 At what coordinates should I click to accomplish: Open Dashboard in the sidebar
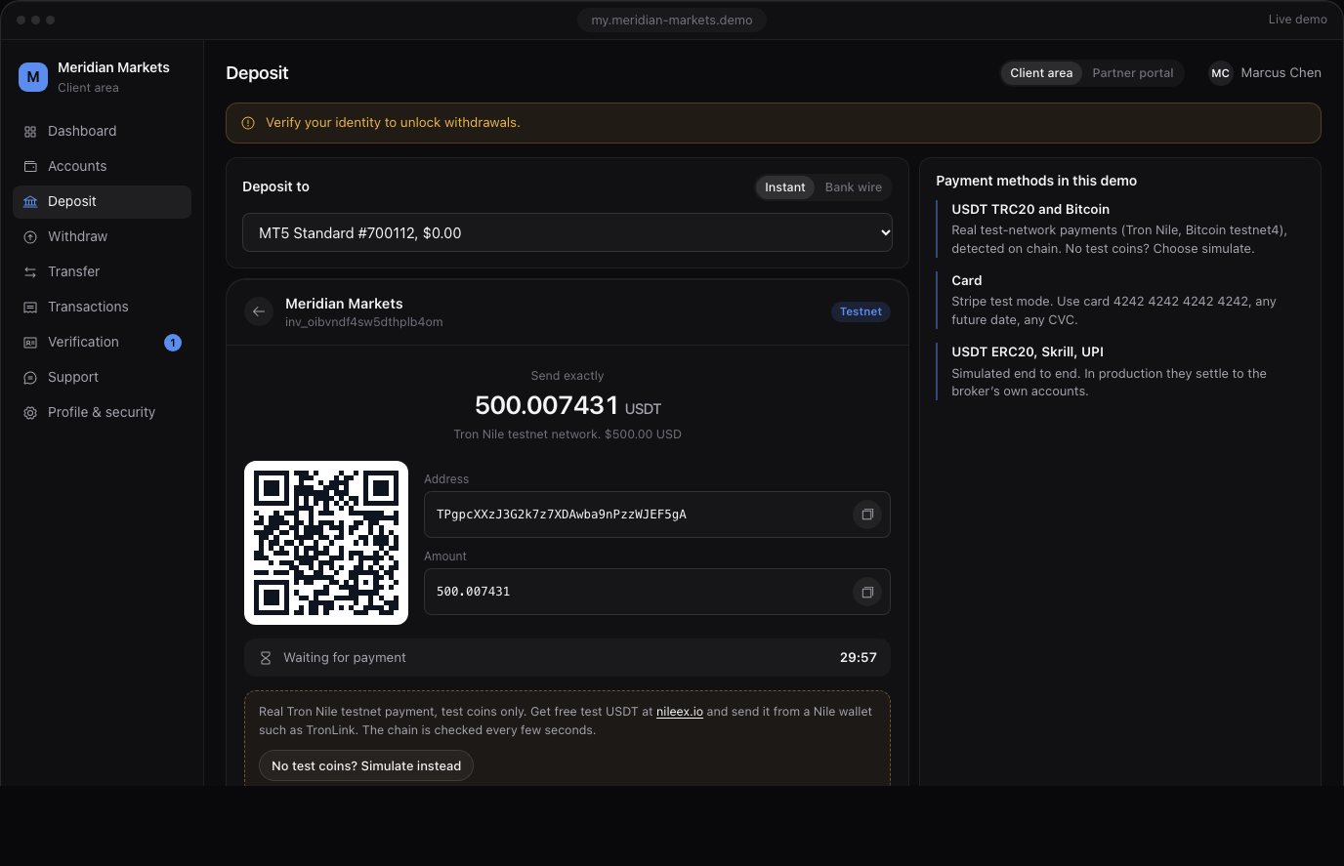102,131
